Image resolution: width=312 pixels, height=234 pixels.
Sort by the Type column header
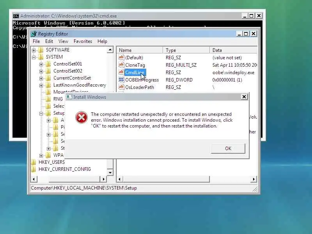pos(186,50)
